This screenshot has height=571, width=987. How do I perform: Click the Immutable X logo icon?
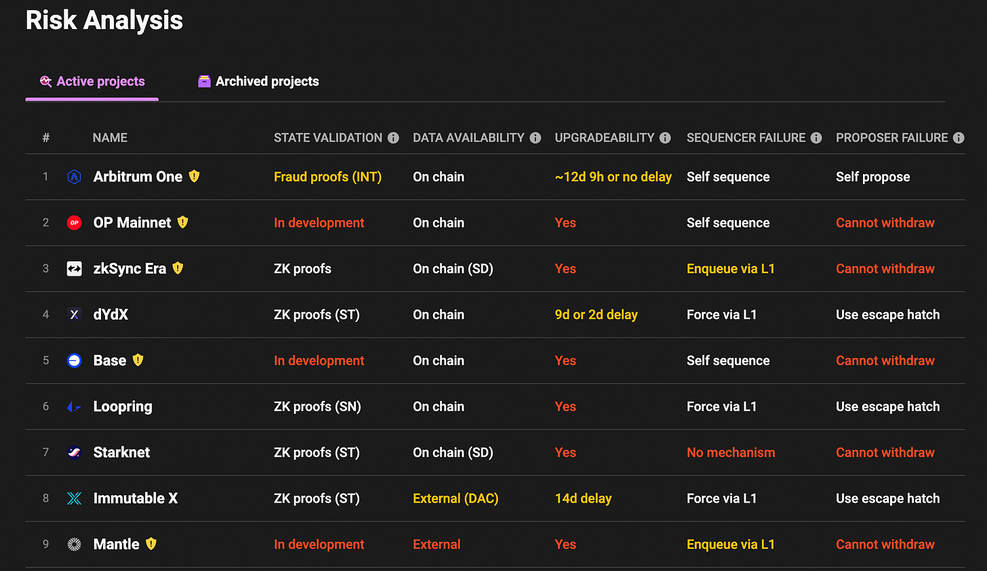[75, 499]
